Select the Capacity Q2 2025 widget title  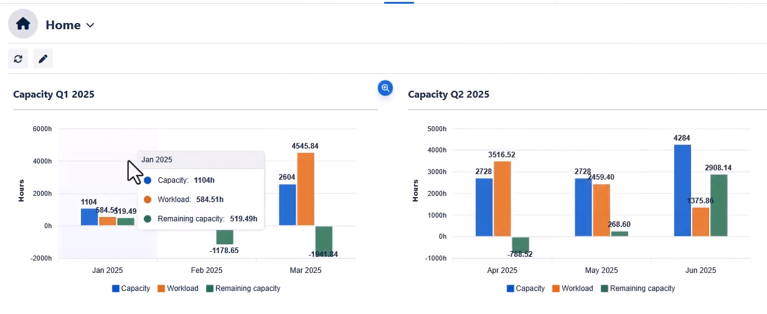(449, 95)
